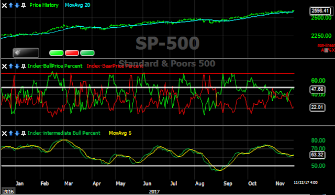Screen dimensions: 335x195
Task: Close the Price History pane
Action: pos(4,5)
